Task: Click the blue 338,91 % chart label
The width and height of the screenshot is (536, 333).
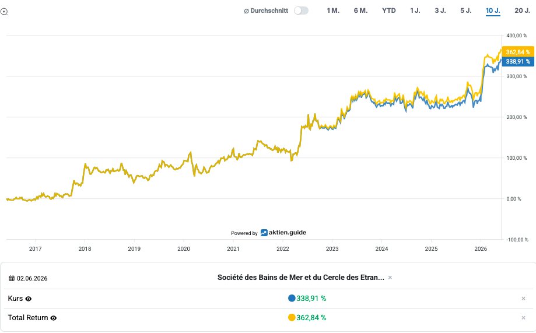Action: [x=518, y=62]
